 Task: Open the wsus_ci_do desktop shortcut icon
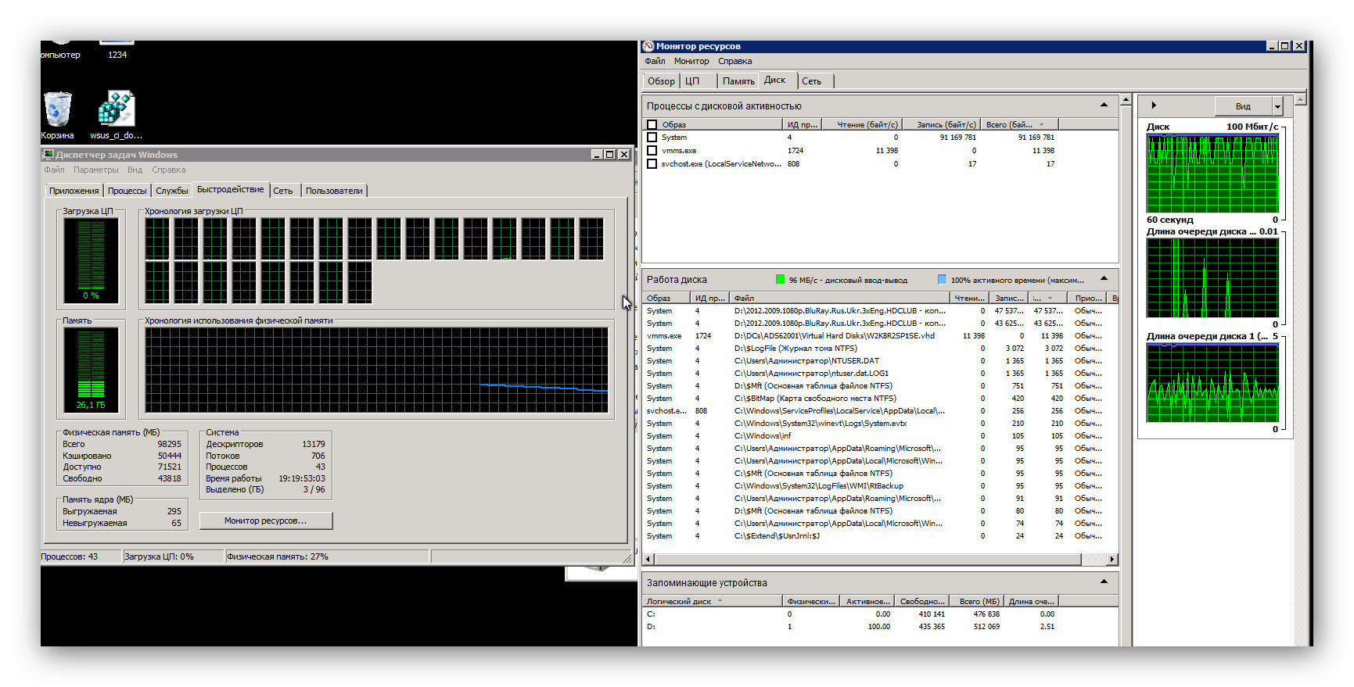[x=117, y=109]
